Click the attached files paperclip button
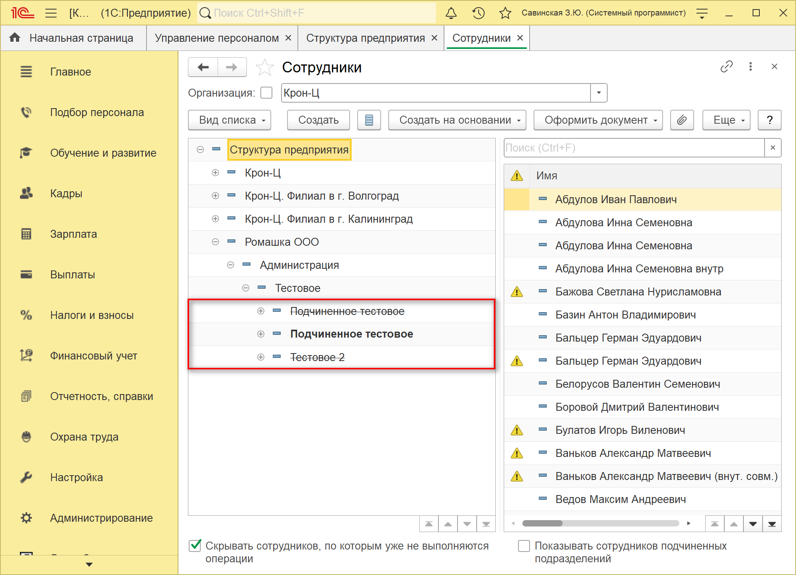Screen dimensions: 796x575 click(682, 120)
